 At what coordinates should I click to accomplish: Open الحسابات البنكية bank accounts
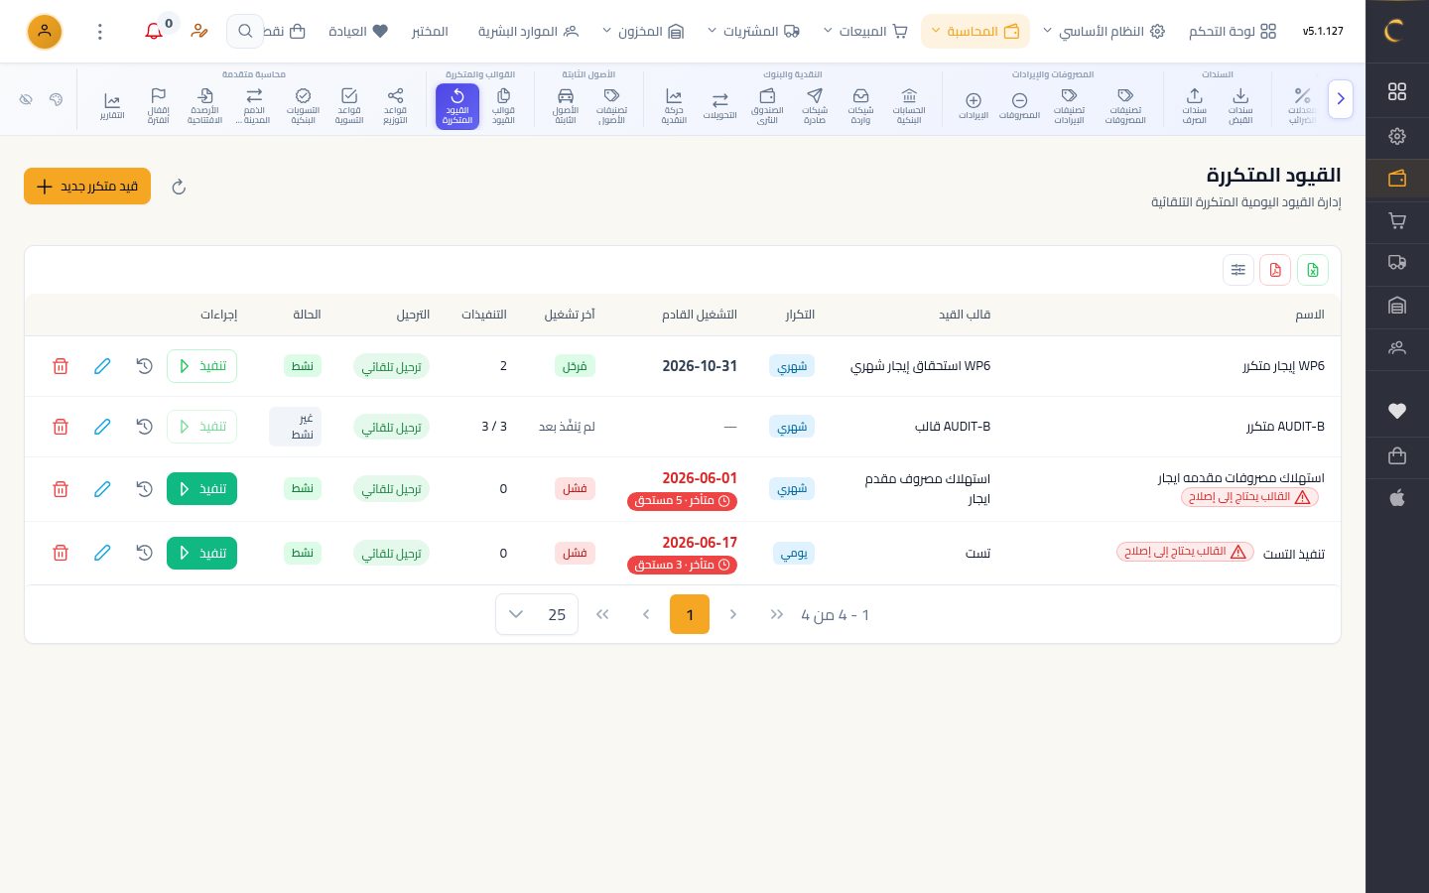[909, 106]
